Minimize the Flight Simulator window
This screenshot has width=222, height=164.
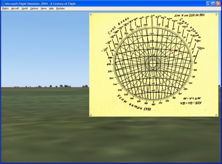208,4
